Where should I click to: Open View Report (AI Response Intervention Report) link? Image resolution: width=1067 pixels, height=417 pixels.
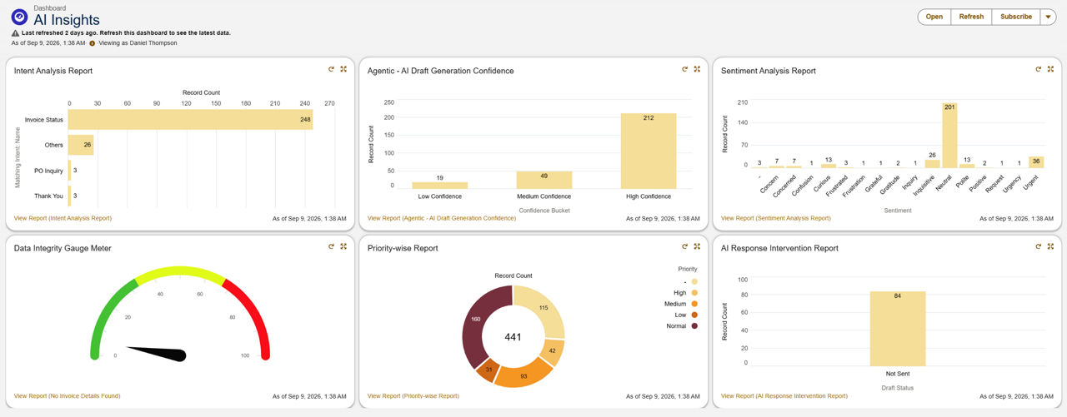point(784,395)
